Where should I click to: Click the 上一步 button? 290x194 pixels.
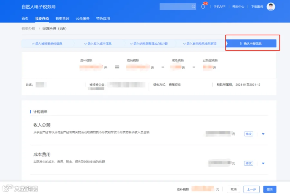pos(252,189)
